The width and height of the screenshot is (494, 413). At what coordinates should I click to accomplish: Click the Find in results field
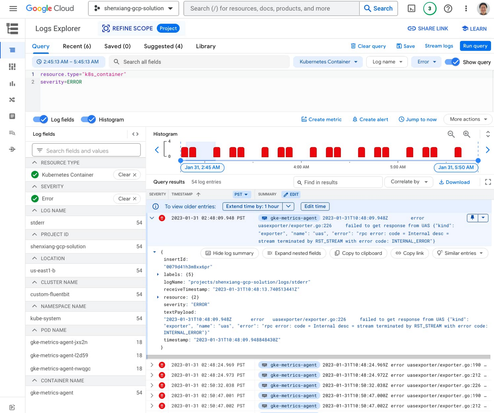[x=338, y=182]
